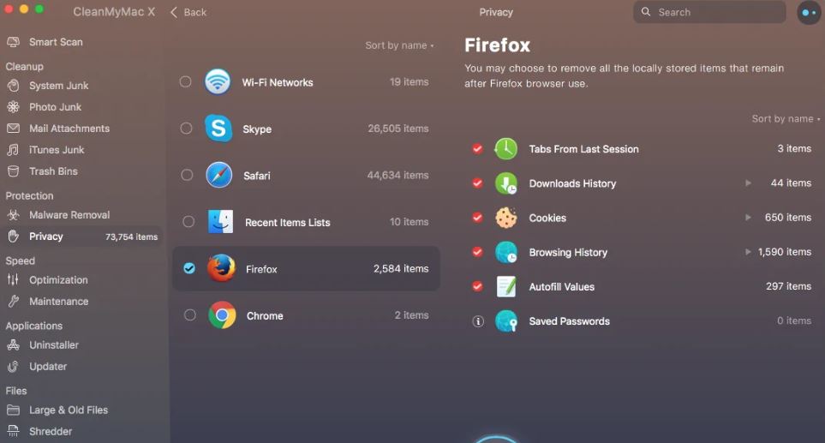Click the Smart Scan monitor icon
Image resolution: width=825 pixels, height=443 pixels.
[x=13, y=42]
